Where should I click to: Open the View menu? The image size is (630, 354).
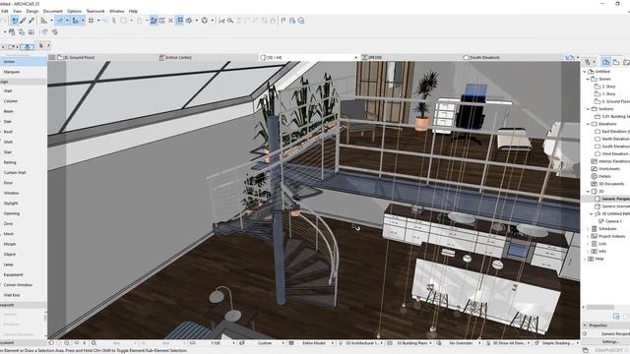click(18, 11)
